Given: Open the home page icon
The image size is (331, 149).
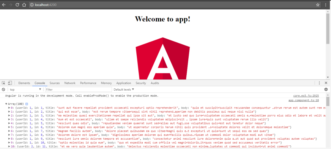Looking at the screenshot, I should (x=24, y=5).
